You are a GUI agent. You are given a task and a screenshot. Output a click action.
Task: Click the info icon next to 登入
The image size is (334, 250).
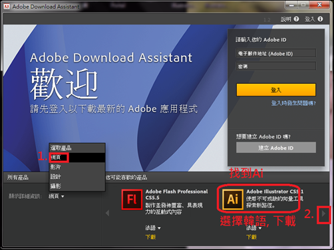[320, 19]
